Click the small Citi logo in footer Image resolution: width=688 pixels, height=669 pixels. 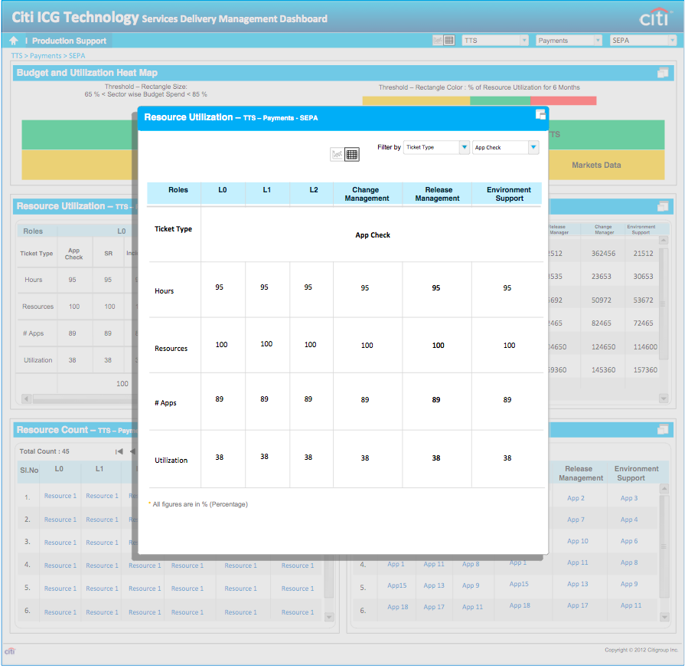coord(10,651)
